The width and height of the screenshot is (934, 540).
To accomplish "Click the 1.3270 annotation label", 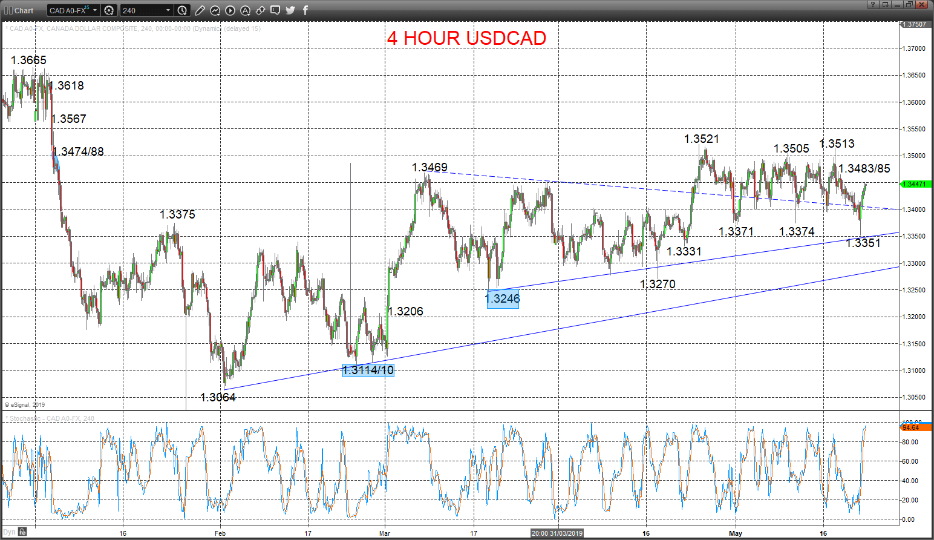I will [x=658, y=284].
